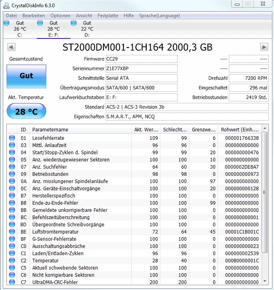Click status orb for Anz. misslungener Spindelanläufe
Viewport: 274px width, 290px height.
pyautogui.click(x=12, y=181)
